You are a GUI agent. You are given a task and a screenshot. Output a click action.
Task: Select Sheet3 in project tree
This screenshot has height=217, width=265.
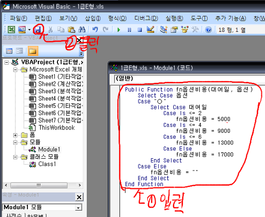click(x=56, y=91)
